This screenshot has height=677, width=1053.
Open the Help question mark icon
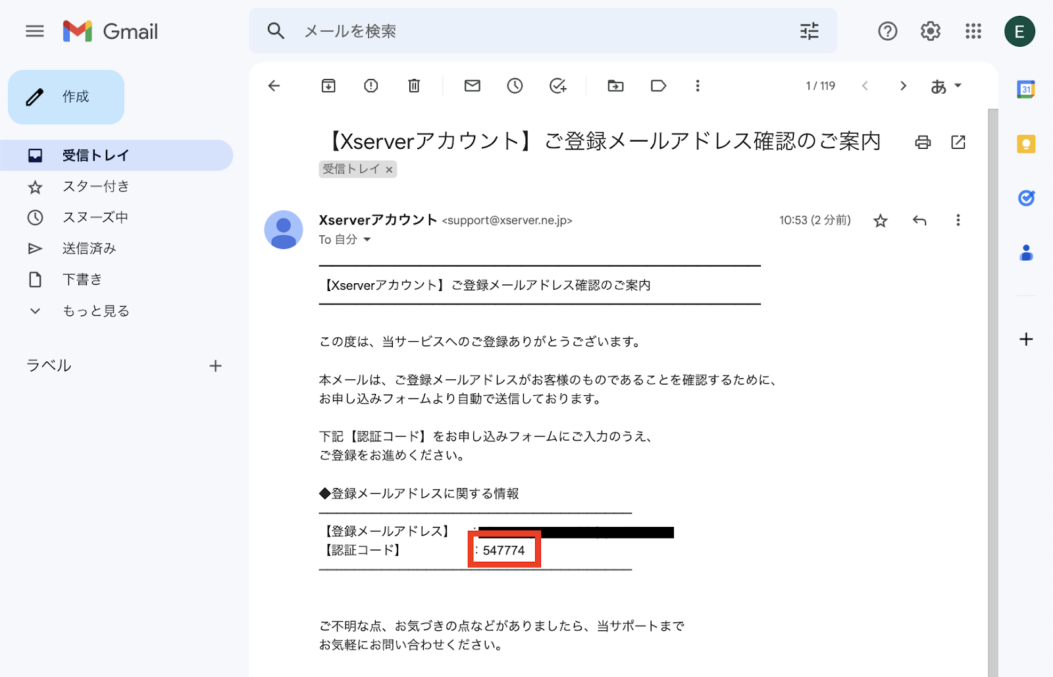(888, 31)
